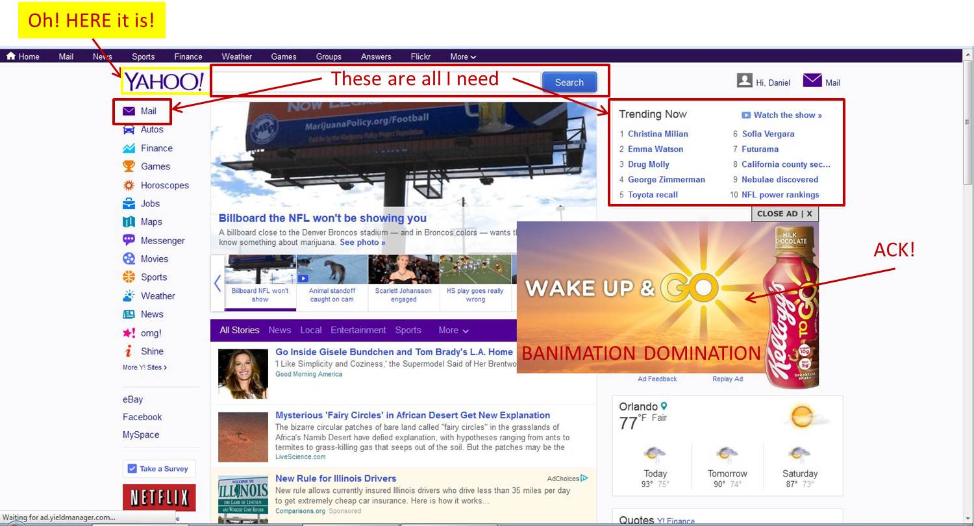Screen dimensions: 974x526
Task: Open the Y! Finance link in Quotes
Action: click(675, 521)
